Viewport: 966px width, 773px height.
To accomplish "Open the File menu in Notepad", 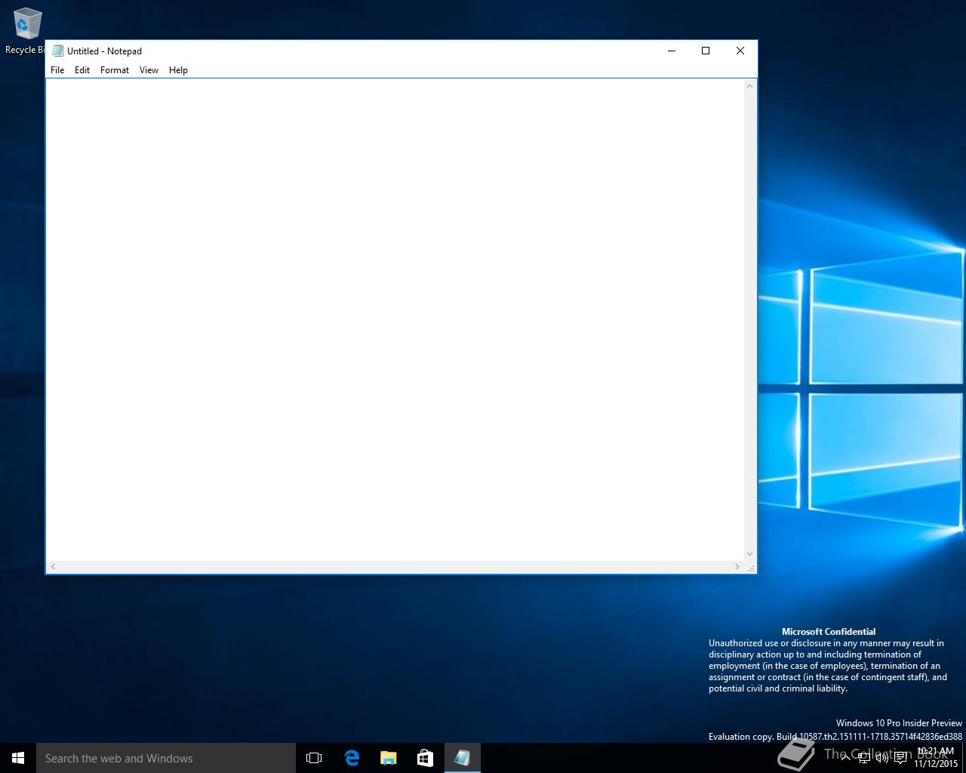I will (57, 70).
